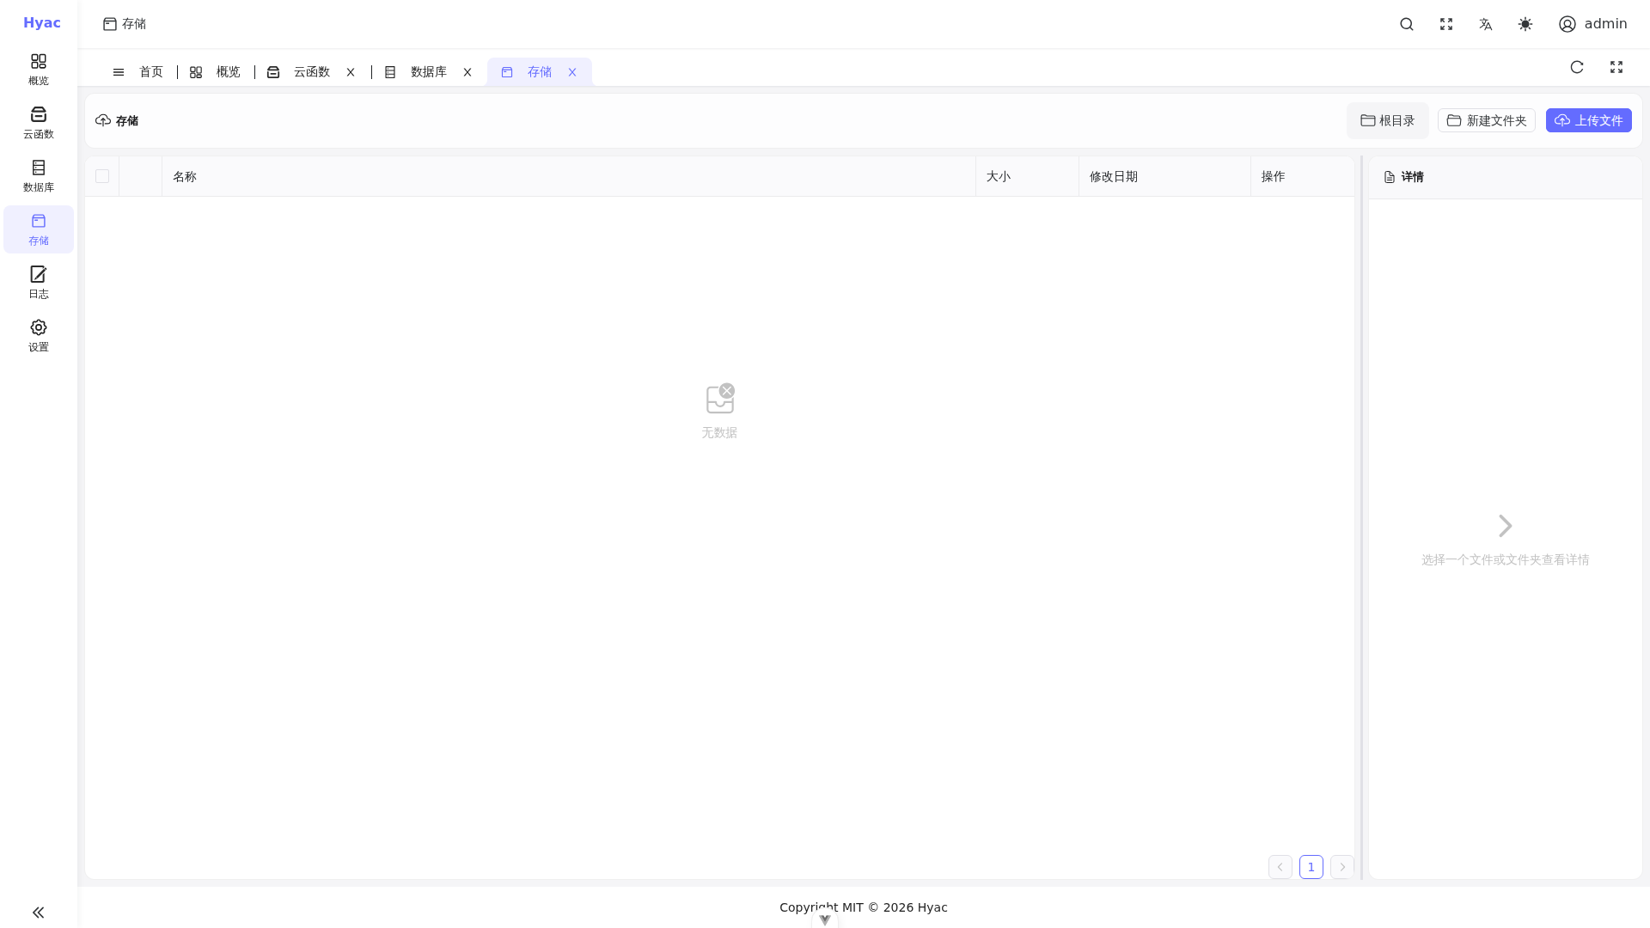The image size is (1650, 928).
Task: Open 云函数 in the left sidebar
Action: (39, 123)
